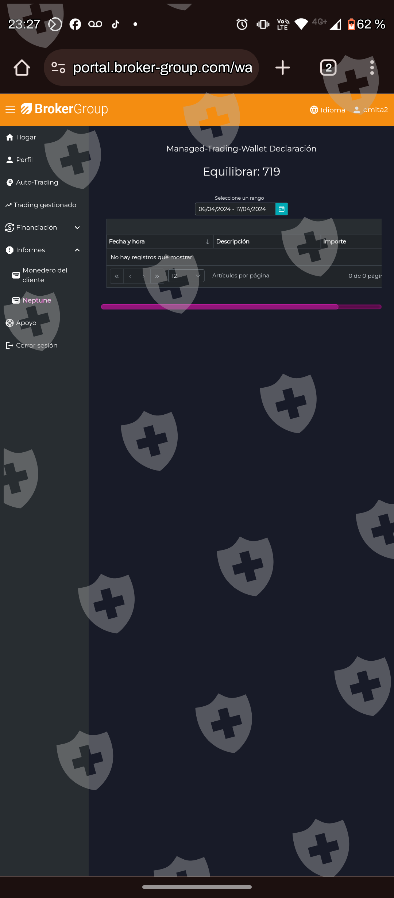Viewport: 394px width, 898px height.
Task: Tap the alarm clock status icon
Action: tap(242, 24)
